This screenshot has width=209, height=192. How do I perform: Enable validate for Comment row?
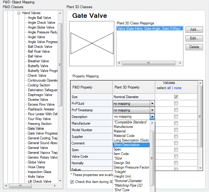(176, 143)
